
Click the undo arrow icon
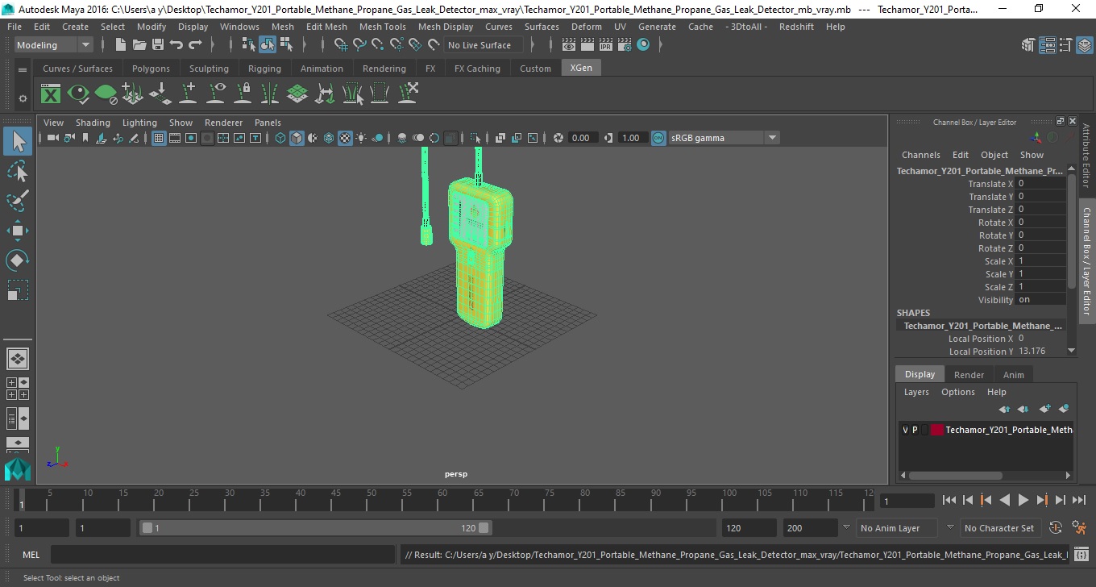pyautogui.click(x=176, y=45)
